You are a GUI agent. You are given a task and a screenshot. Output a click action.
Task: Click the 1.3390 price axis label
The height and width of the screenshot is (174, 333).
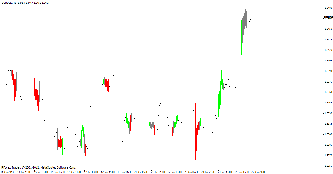(x=328, y=71)
